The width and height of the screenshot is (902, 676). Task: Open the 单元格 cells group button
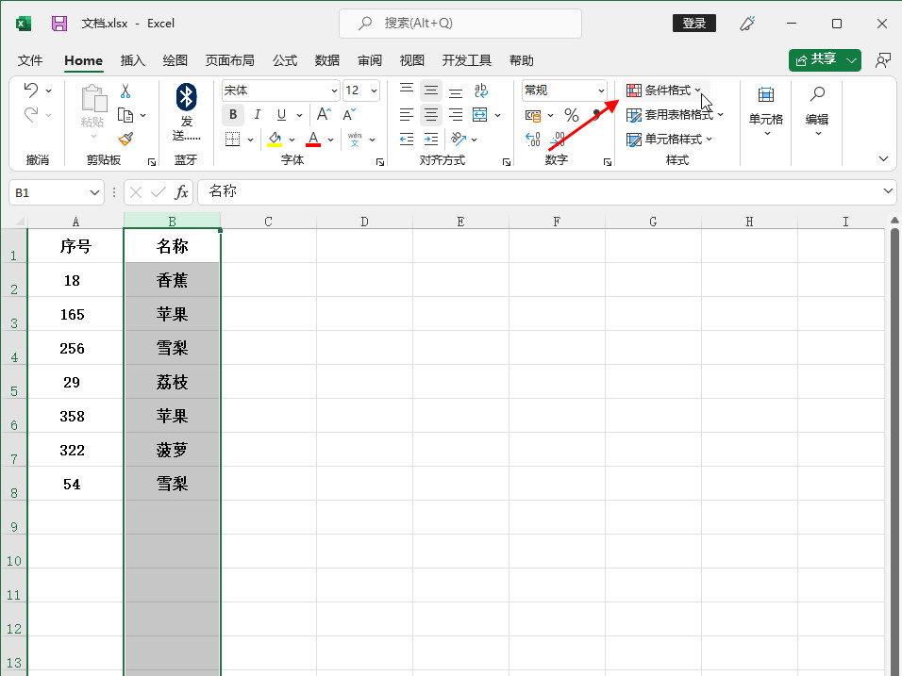click(766, 111)
